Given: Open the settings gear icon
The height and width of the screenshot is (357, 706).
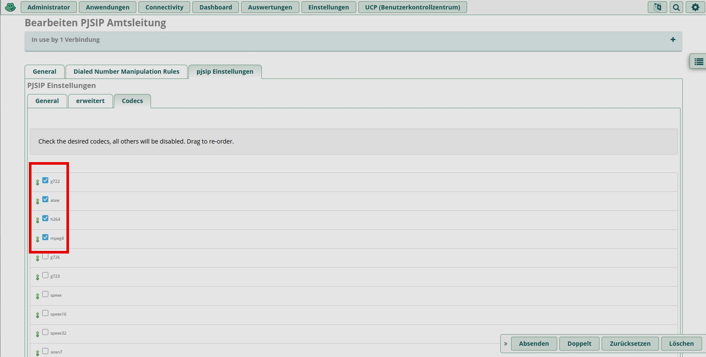Looking at the screenshot, I should (695, 7).
